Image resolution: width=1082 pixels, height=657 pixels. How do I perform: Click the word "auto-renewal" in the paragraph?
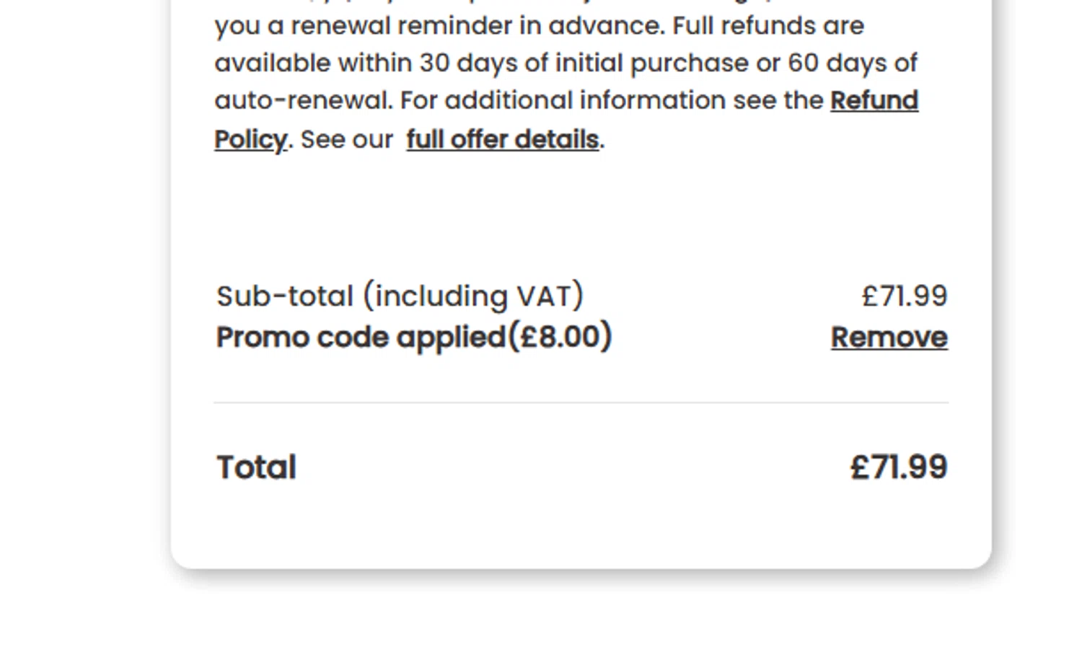pos(303,101)
